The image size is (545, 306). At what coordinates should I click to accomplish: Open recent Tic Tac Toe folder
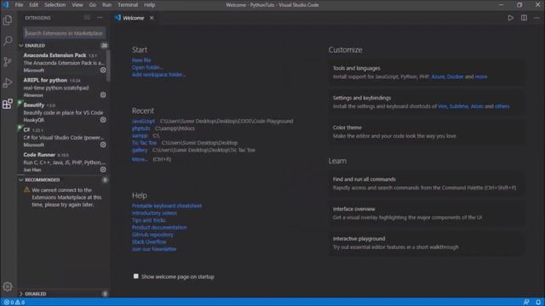144,143
